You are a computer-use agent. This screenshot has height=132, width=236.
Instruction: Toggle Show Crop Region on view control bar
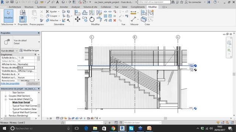77,118
